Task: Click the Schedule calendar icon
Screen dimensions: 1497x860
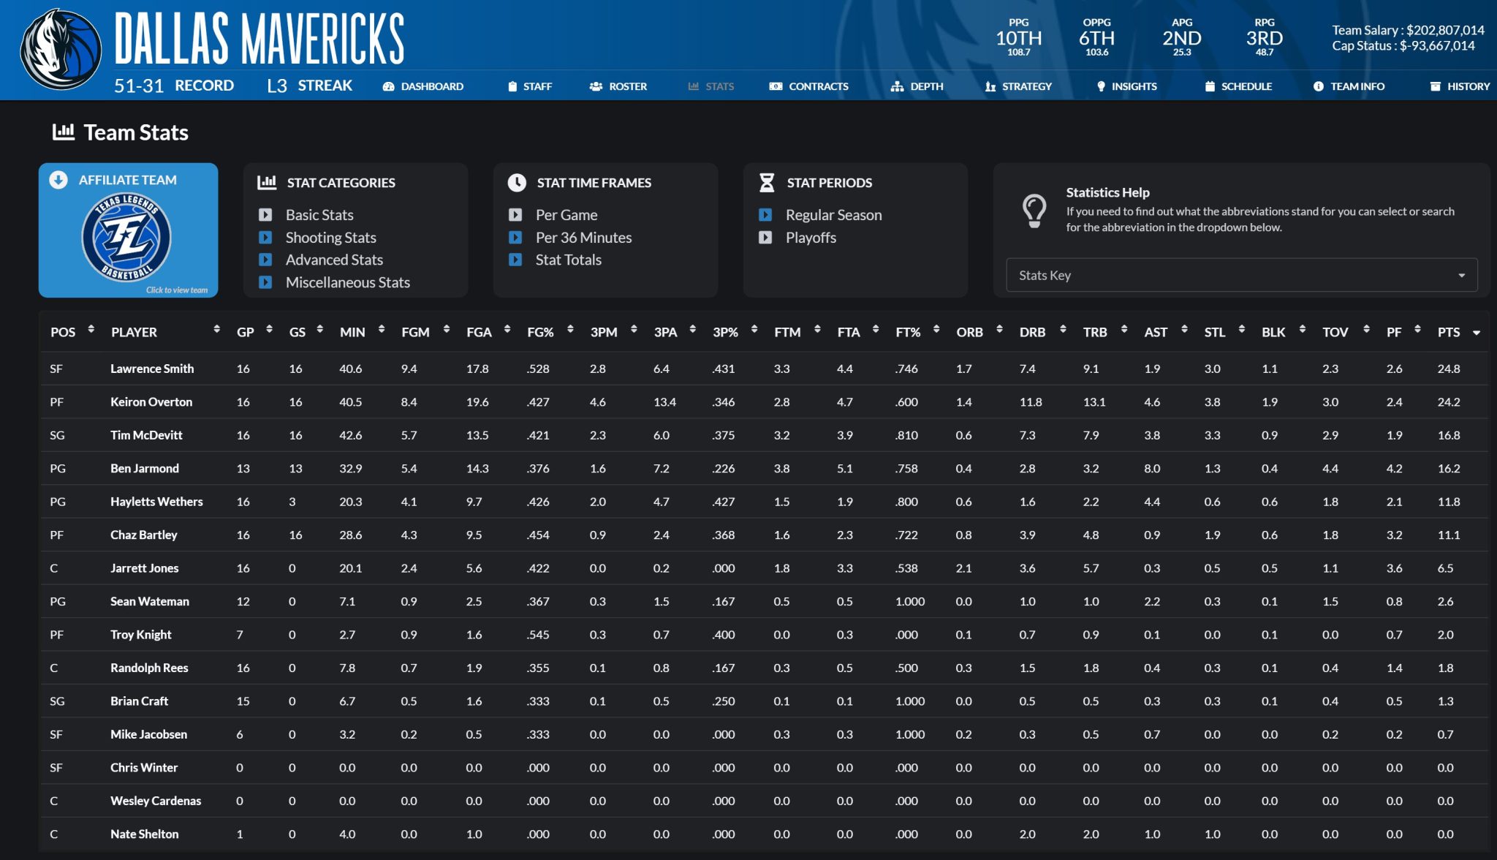Action: [x=1210, y=86]
